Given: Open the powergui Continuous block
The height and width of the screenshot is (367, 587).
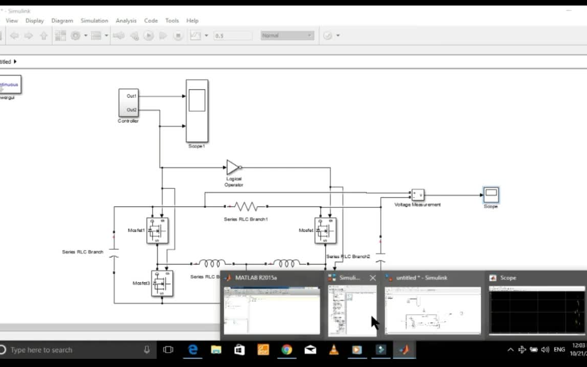Looking at the screenshot, I should [x=9, y=84].
